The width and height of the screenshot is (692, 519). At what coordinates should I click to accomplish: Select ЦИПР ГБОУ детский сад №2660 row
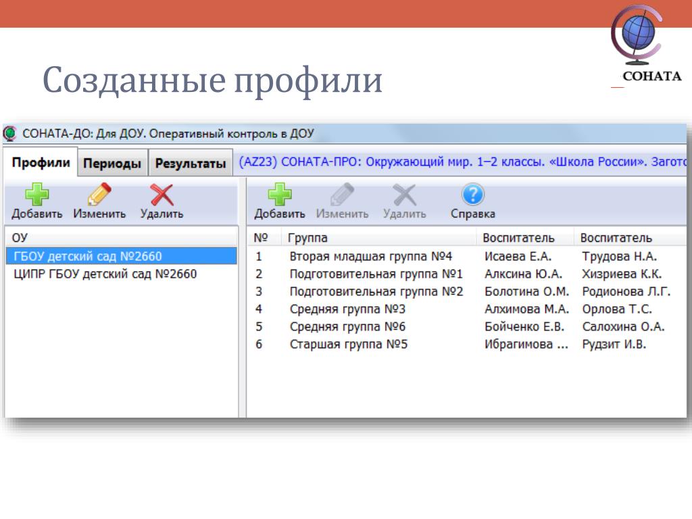tap(122, 274)
